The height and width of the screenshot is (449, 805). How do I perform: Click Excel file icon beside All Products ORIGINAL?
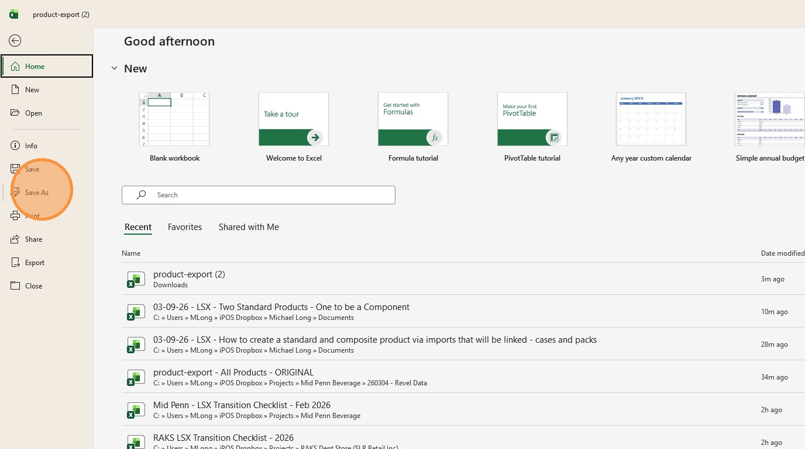coord(136,377)
